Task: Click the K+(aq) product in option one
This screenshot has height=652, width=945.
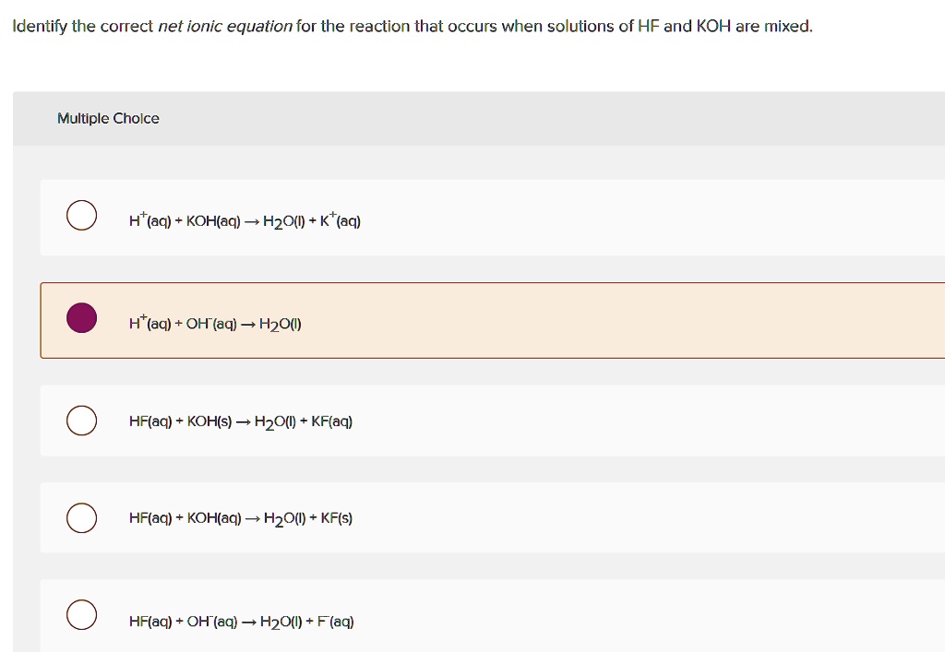Action: (x=344, y=219)
